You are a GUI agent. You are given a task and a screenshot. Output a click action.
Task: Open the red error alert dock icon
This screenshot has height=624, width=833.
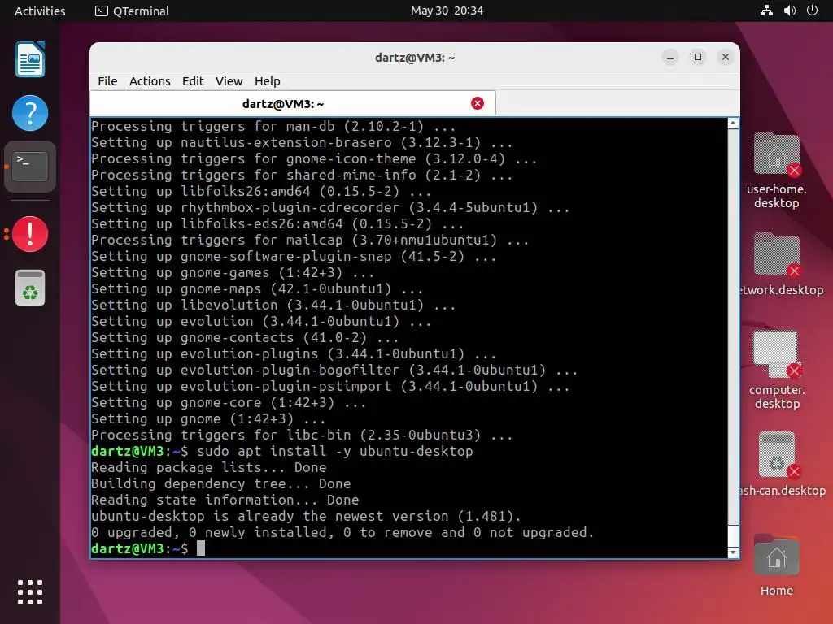click(30, 233)
